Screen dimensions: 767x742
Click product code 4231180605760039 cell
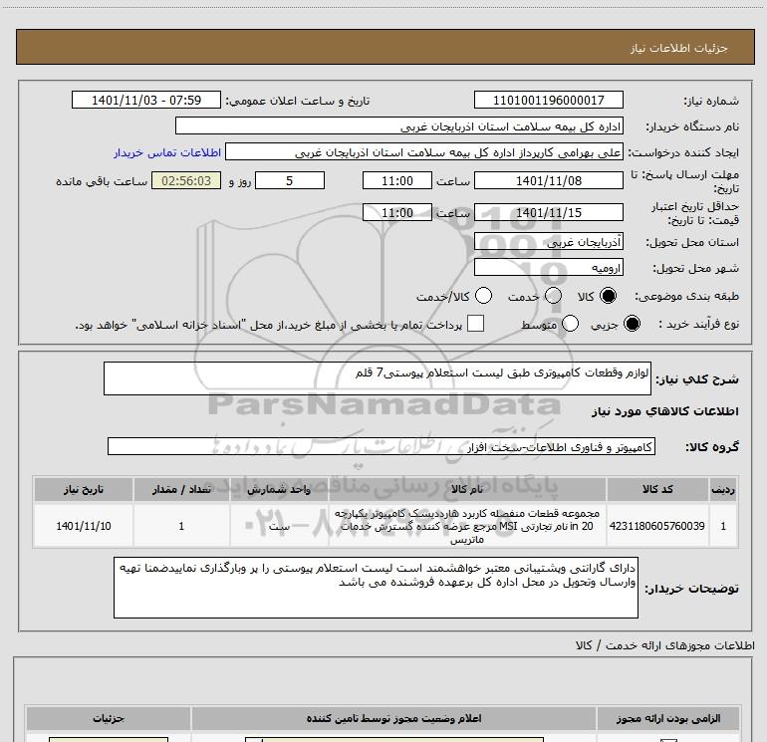point(657,526)
